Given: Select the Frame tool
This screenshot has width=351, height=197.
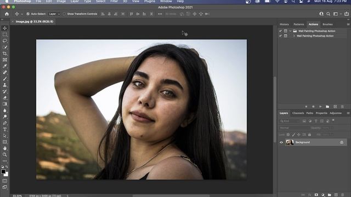Looking at the screenshot, I should pos(5,60).
